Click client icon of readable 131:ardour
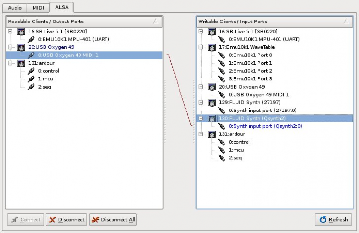Screen dimensions: 359x233 click(x=21, y=63)
